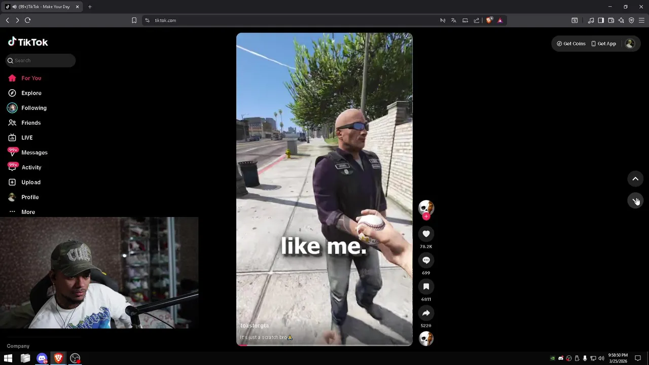Toggle the browser sidebar panel
The image size is (649, 365).
click(x=601, y=20)
